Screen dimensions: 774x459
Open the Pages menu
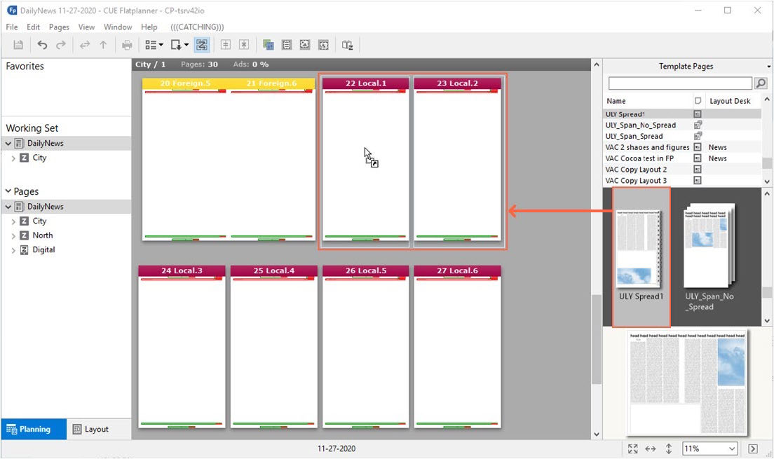pos(59,27)
